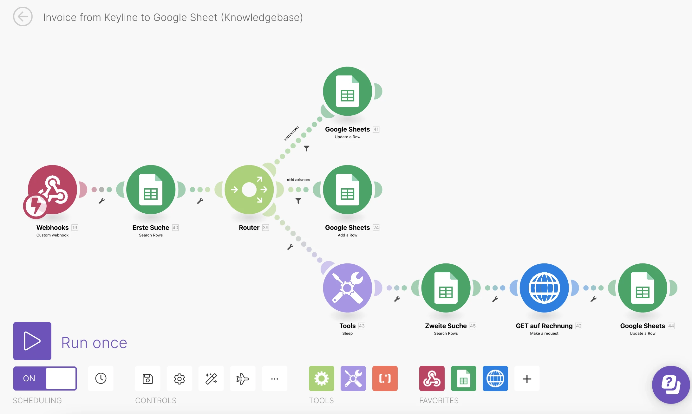Click the Run once play button

coord(32,341)
